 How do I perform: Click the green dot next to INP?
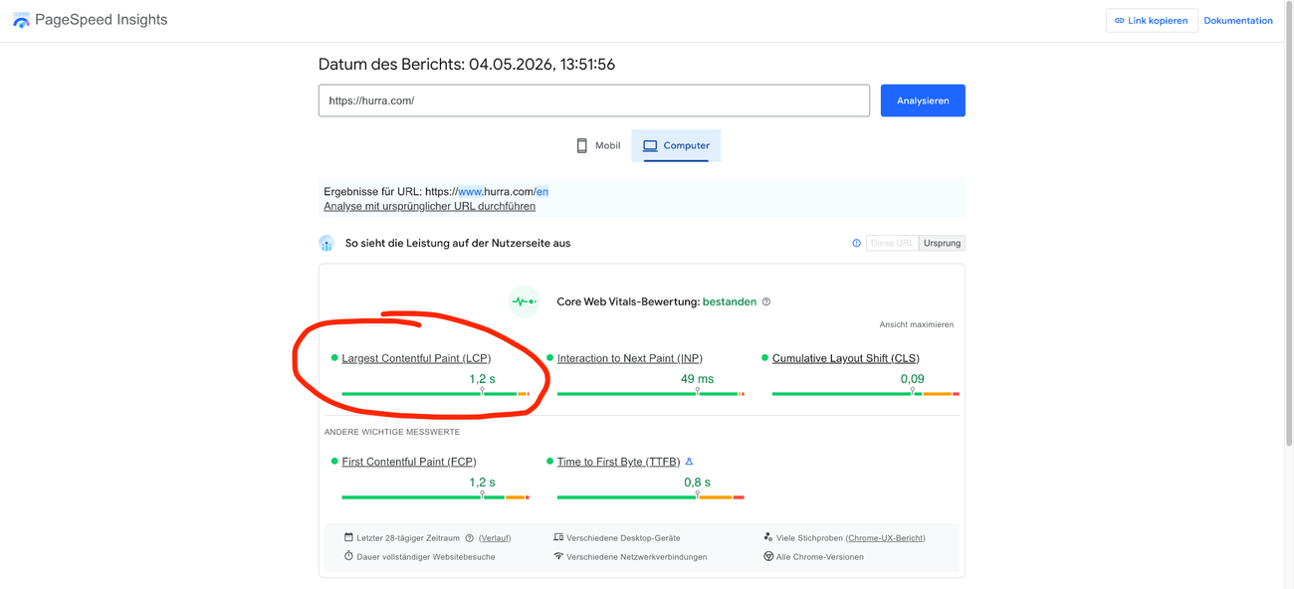tap(549, 358)
